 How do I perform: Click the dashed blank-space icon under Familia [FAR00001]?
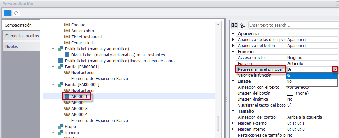(x=67, y=78)
